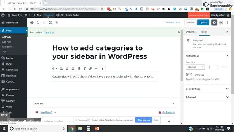Click the Update button
The height and width of the screenshot is (132, 234).
203,23
